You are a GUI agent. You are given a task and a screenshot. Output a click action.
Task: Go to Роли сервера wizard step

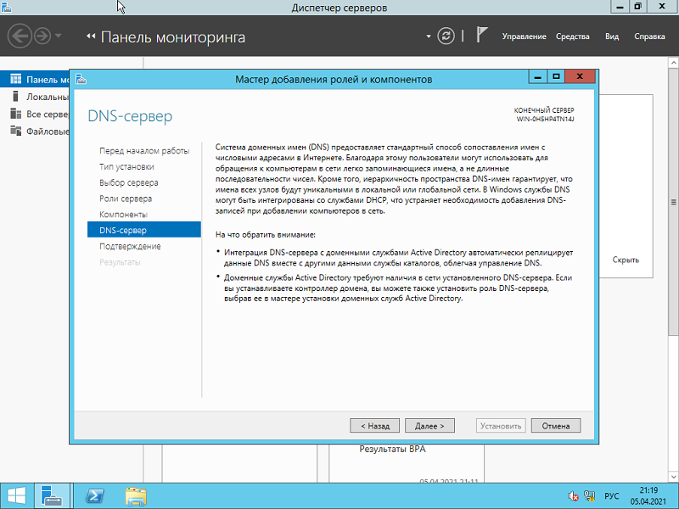point(126,199)
